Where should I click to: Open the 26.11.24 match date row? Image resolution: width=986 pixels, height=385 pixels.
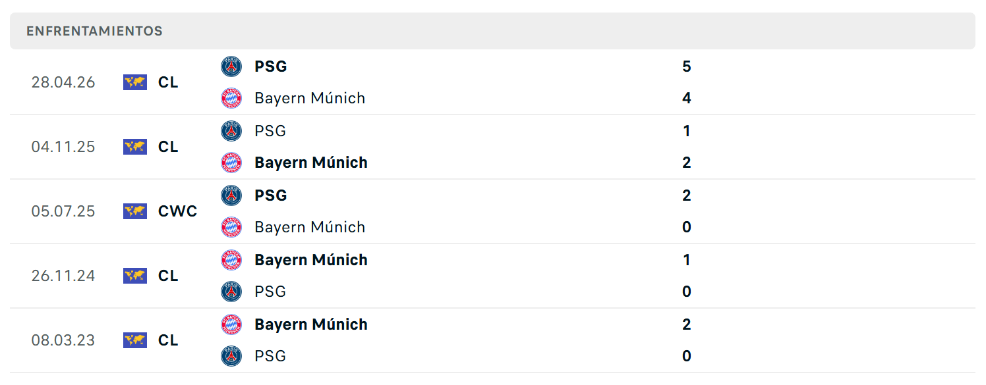coord(492,276)
